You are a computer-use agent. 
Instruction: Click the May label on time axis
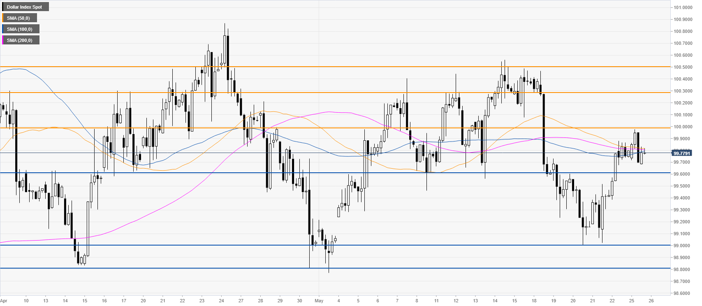click(x=319, y=301)
